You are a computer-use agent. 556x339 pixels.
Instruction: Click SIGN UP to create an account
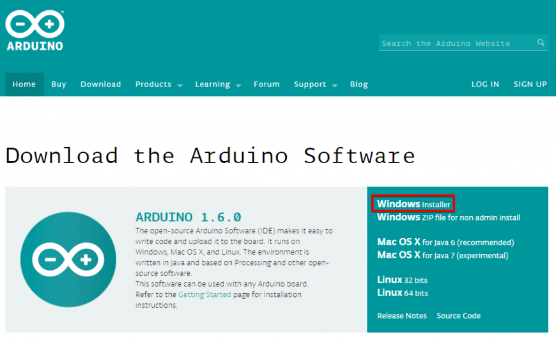pyautogui.click(x=530, y=84)
